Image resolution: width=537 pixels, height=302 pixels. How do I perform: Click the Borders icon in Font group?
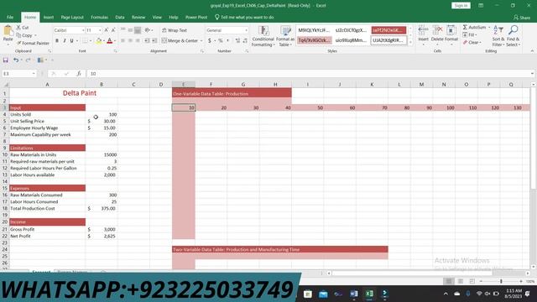[x=85, y=41]
